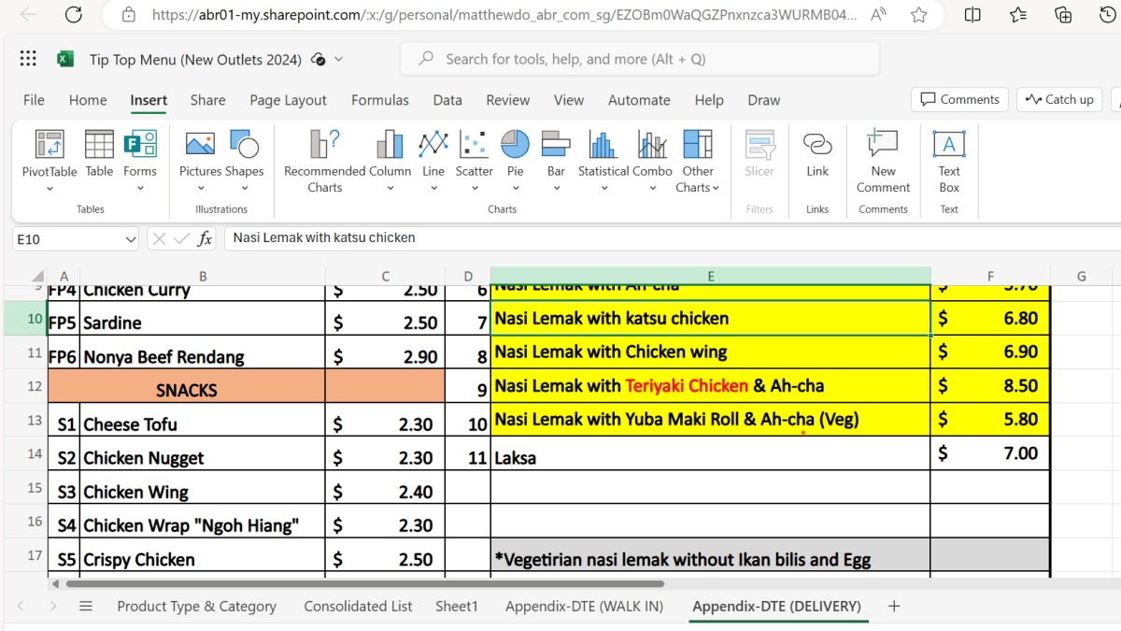Open the Comments pane
This screenshot has height=631, width=1121.
click(959, 99)
